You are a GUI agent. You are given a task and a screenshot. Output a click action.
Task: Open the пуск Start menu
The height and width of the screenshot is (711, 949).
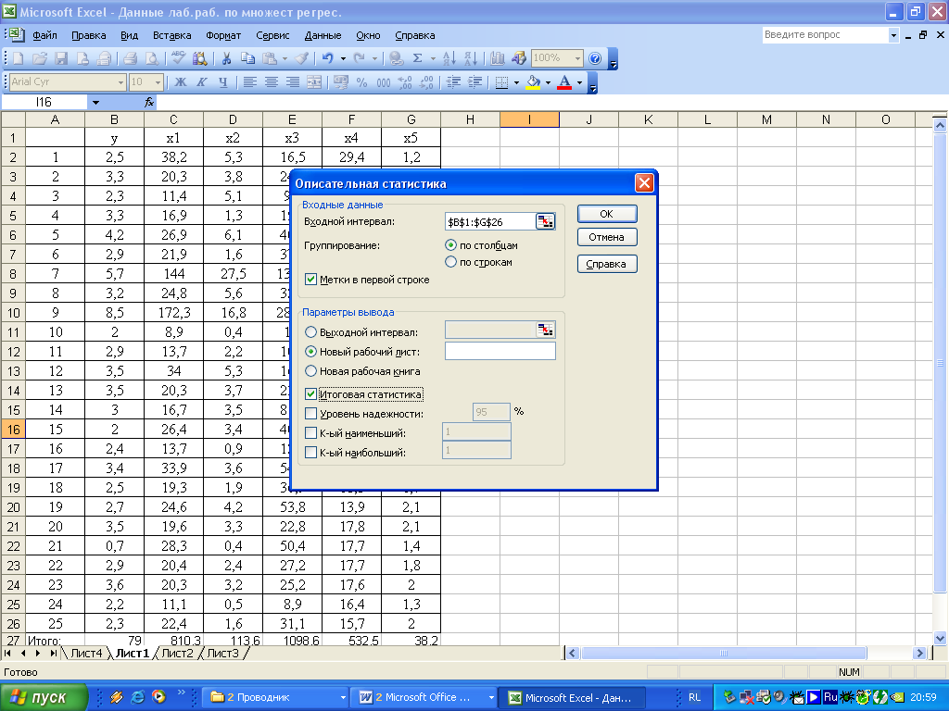point(43,697)
